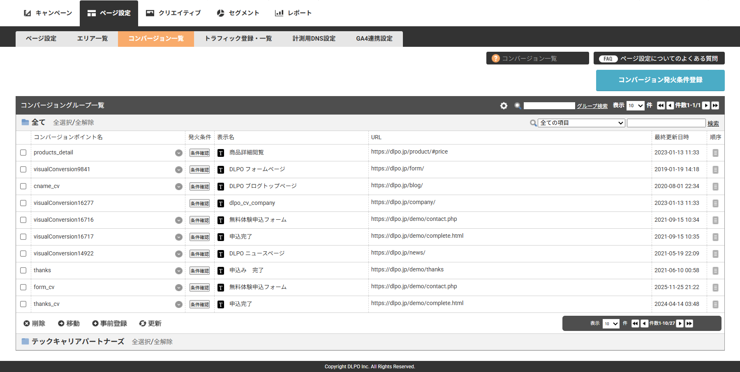Click the グループ検索 link
Image resolution: width=740 pixels, height=372 pixels.
click(592, 106)
